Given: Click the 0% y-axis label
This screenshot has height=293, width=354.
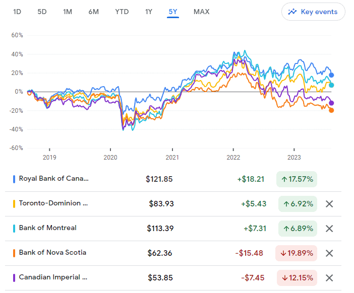Looking at the screenshot, I should [19, 92].
